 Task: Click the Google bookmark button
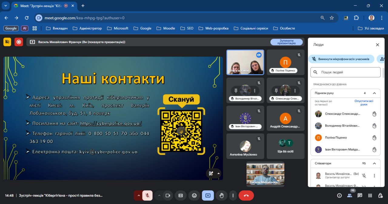click(11, 28)
